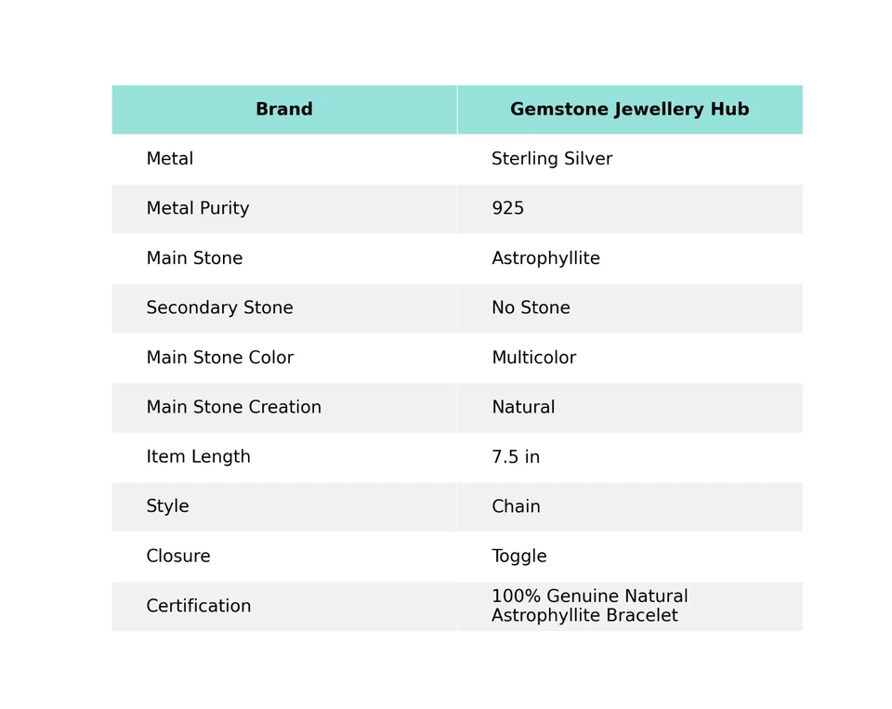Select the Chain value
Image resolution: width=892 pixels, height=709 pixels.
point(516,507)
